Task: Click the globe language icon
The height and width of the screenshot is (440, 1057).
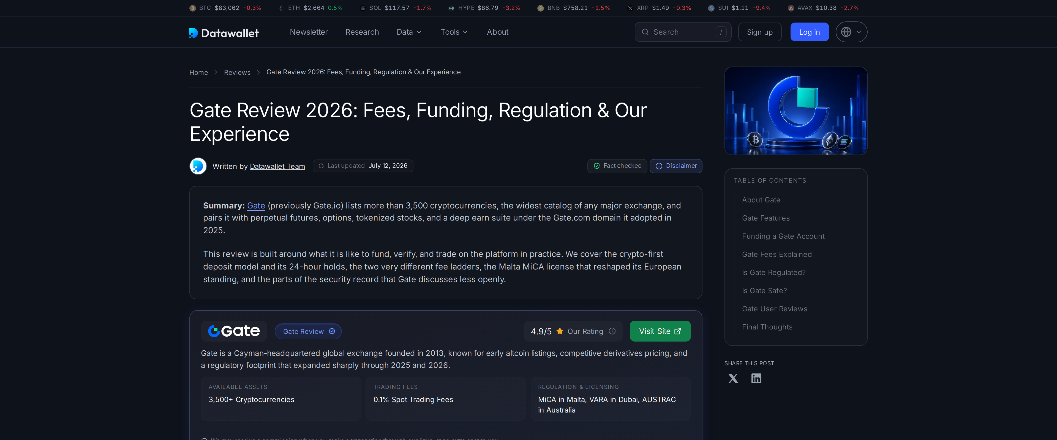Action: (x=846, y=32)
